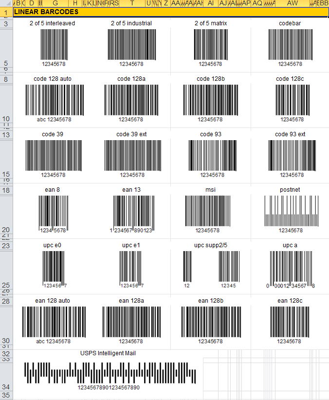Click the 'ean 128 auto' label text
Screen dimensions: 329x400
tap(53, 301)
